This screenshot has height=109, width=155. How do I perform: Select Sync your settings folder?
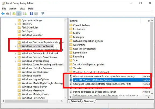click(30, 20)
